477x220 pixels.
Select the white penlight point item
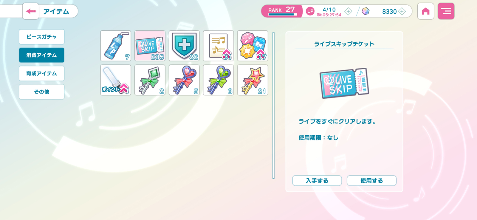[x=116, y=80]
